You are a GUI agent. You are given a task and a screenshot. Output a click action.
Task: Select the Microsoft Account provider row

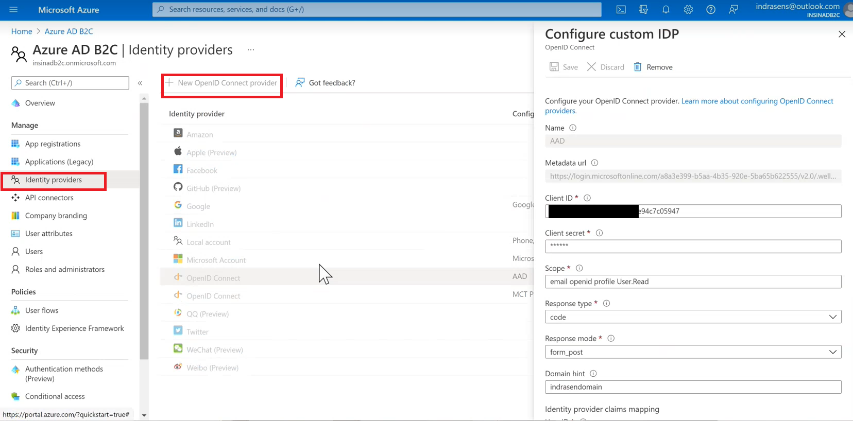pos(347,259)
